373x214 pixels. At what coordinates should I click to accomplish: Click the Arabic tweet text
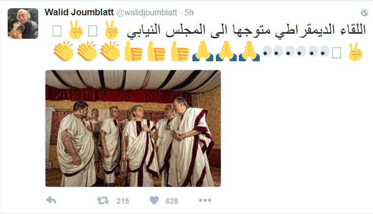click(x=246, y=31)
